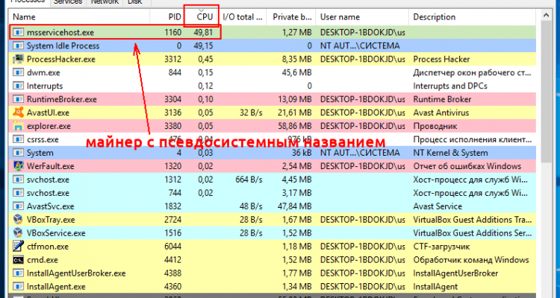
Task: Click the Interrupts and DPCs description
Action: (450, 86)
